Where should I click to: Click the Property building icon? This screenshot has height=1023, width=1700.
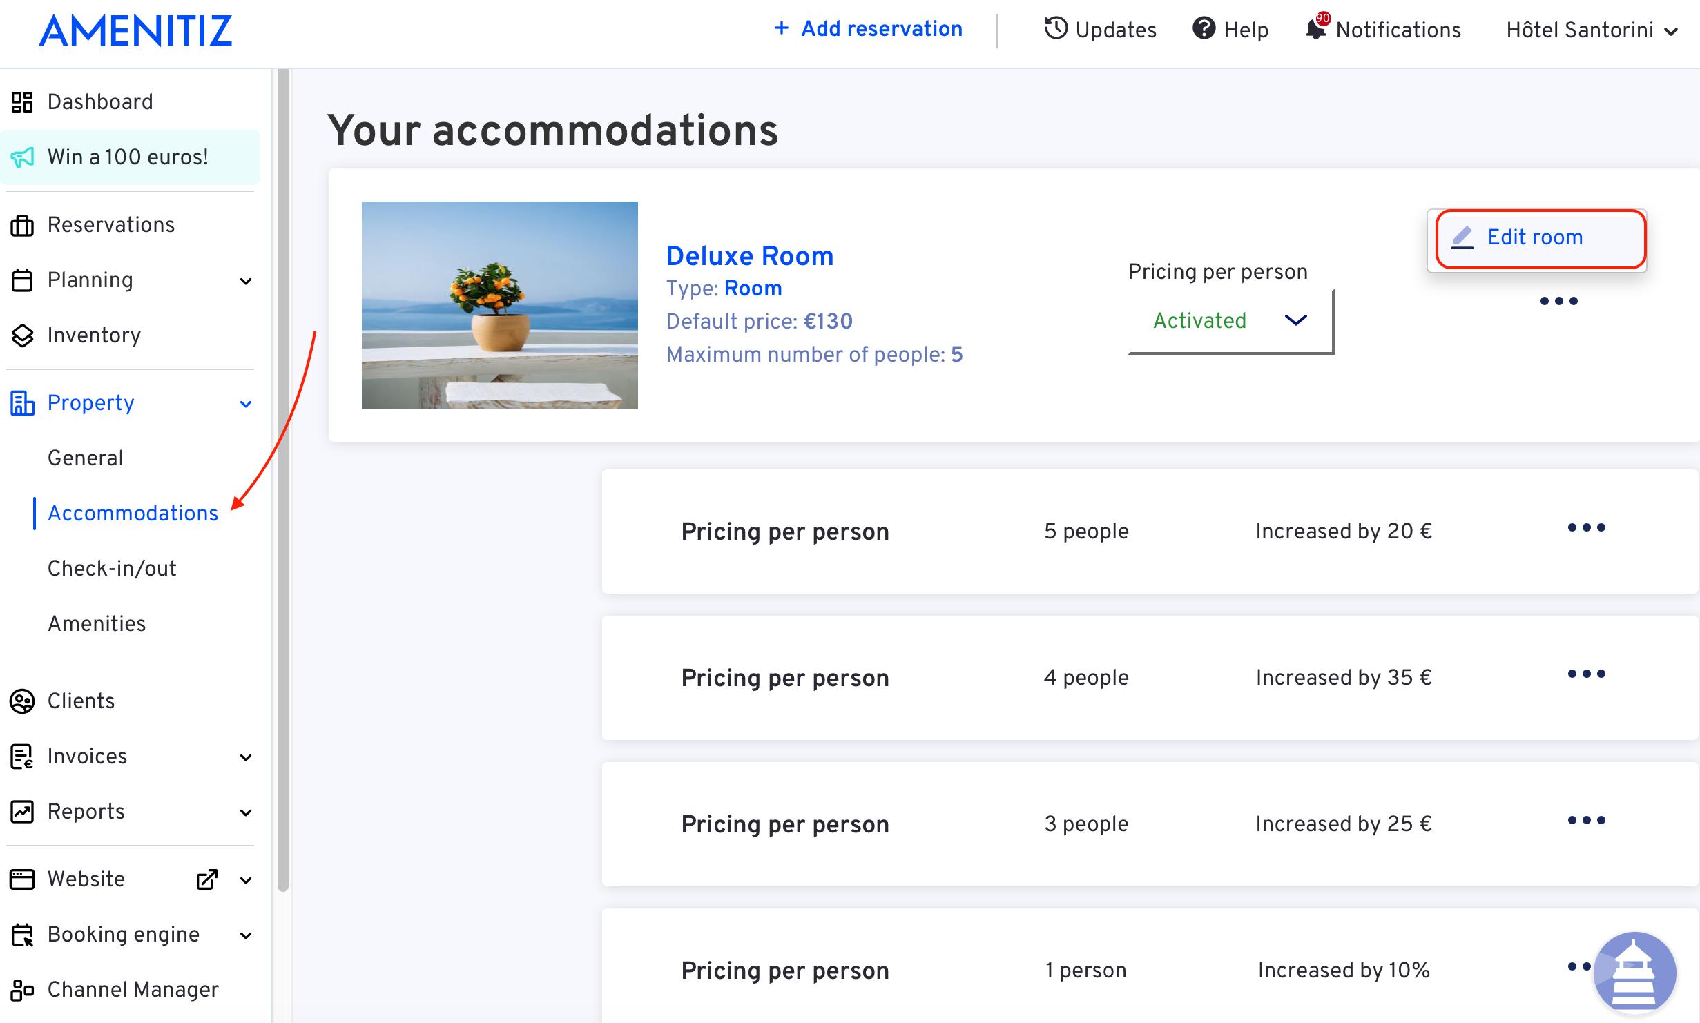click(22, 403)
